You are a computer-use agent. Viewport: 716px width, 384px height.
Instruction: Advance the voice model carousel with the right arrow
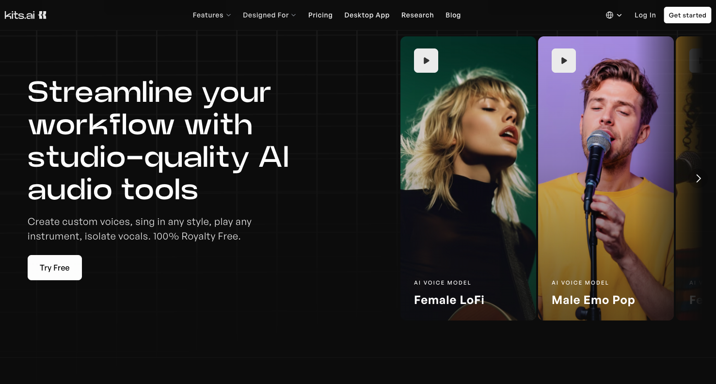click(x=698, y=178)
